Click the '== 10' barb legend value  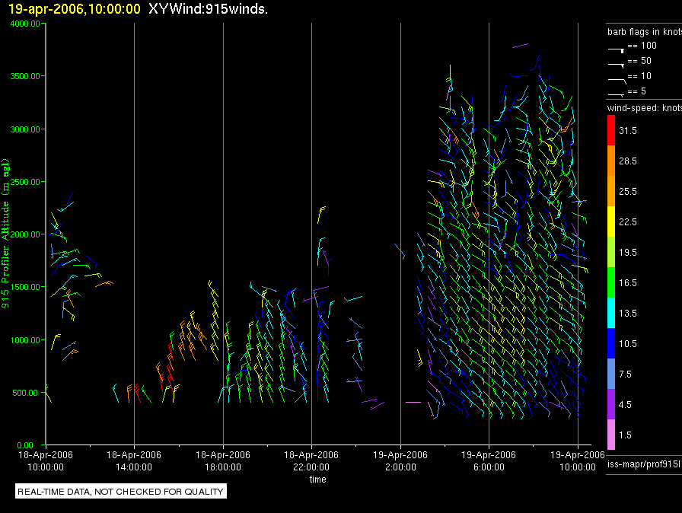click(640, 76)
